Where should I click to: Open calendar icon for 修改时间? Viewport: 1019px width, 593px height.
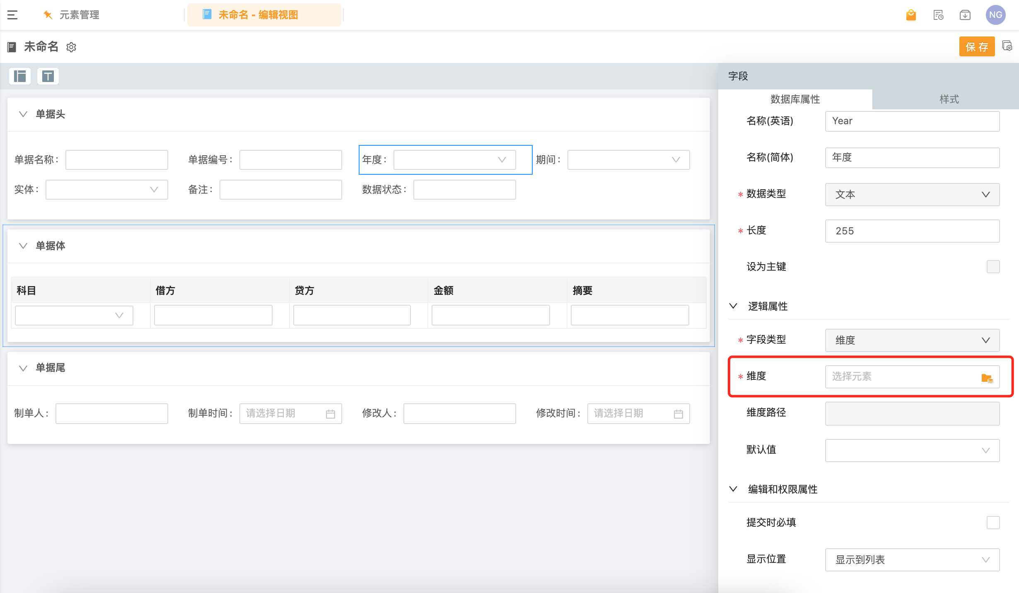pos(679,414)
